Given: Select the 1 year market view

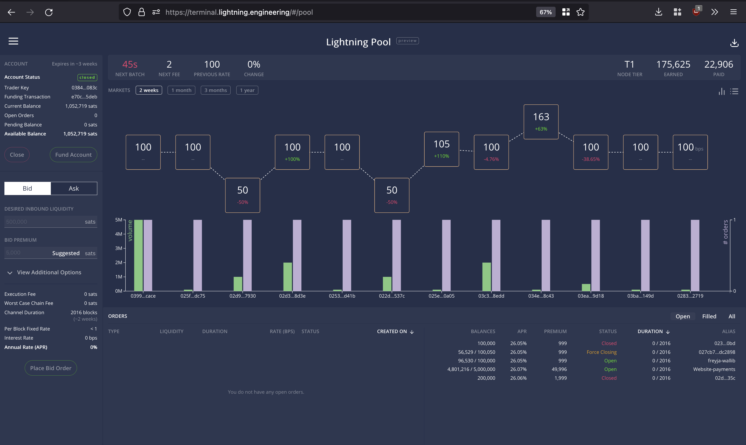Looking at the screenshot, I should coord(247,90).
